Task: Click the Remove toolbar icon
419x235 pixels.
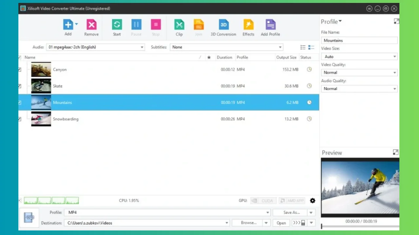Action: point(91,24)
